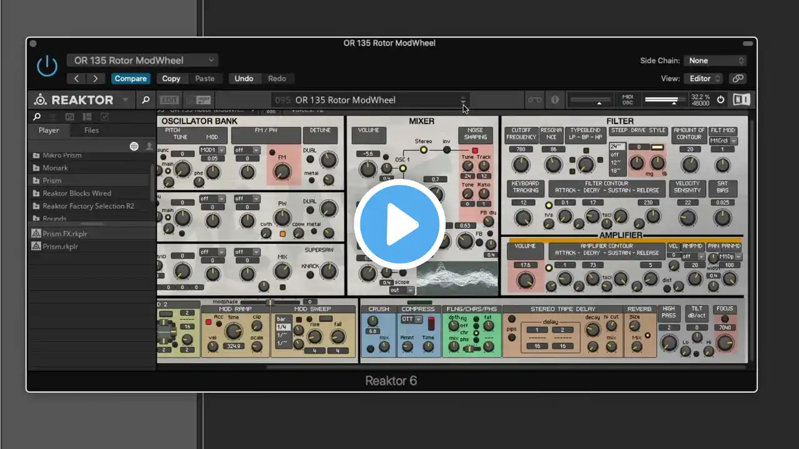Toggle the orange square button below PW
This screenshot has width=799, height=449.
coord(282,234)
